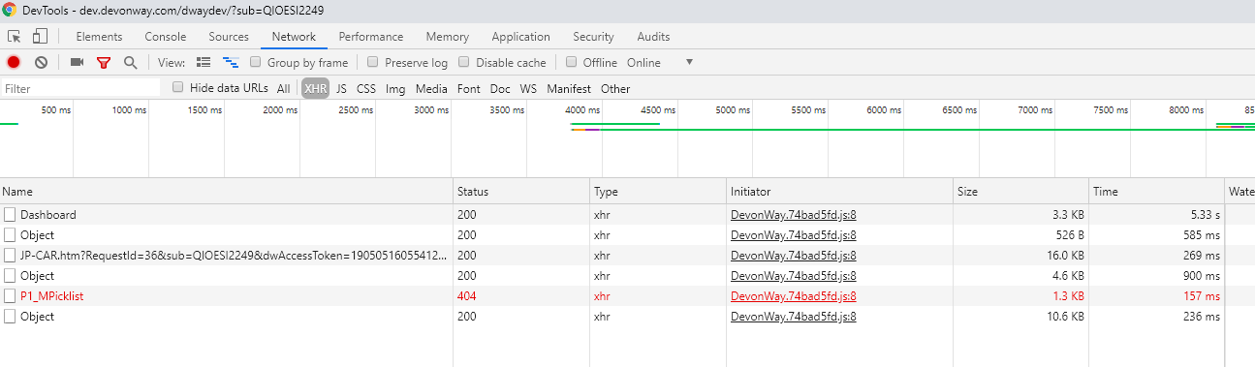Click the 2000 ms timeline marker
Screen dimensions: 1255x367
coord(280,110)
